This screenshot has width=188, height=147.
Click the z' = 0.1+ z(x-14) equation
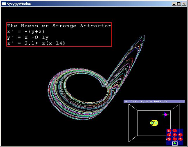pos(36,43)
